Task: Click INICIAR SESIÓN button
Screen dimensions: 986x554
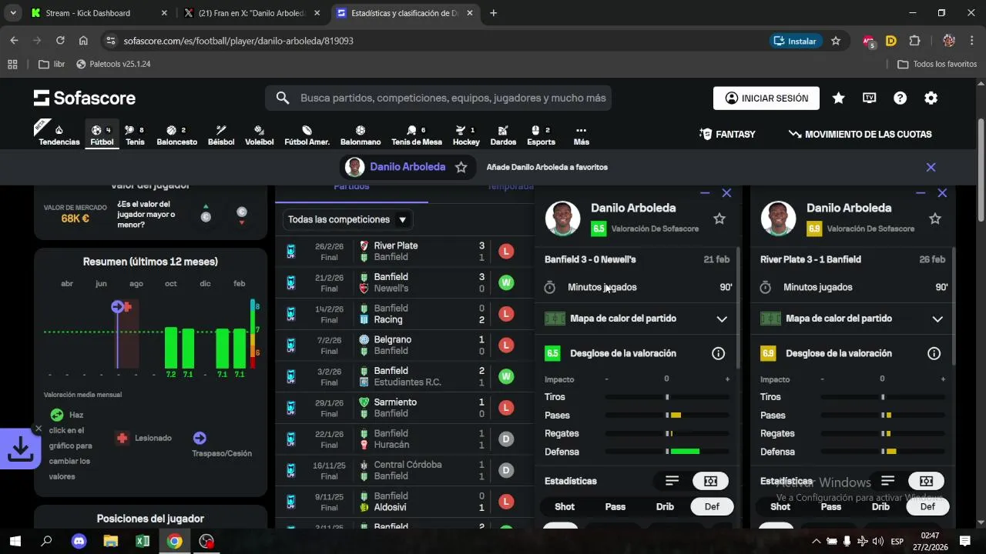Action: pos(766,98)
